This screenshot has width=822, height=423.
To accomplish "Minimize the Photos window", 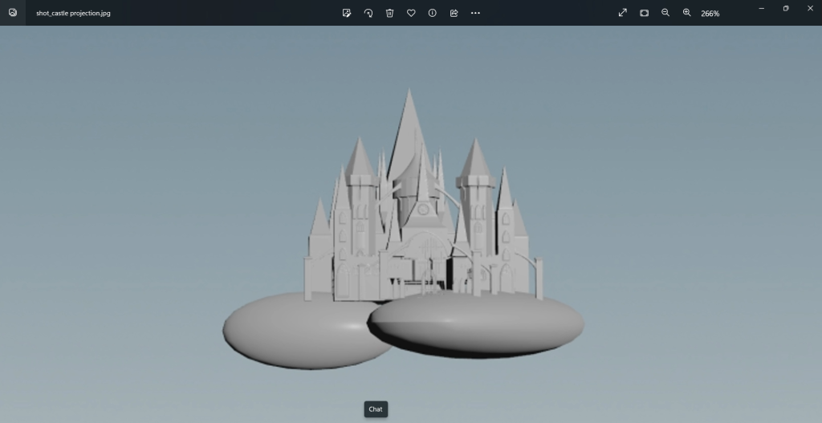I will click(x=761, y=8).
